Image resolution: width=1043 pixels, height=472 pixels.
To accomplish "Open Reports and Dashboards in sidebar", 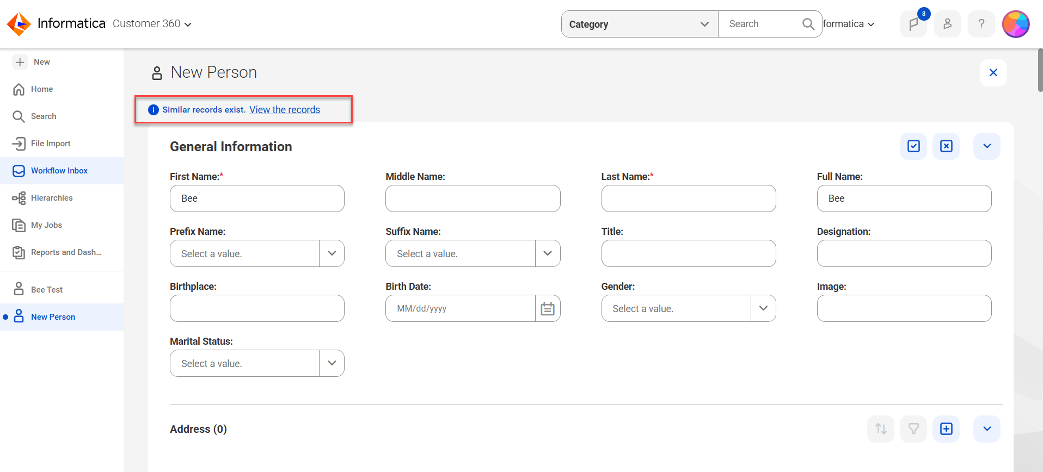I will click(62, 252).
